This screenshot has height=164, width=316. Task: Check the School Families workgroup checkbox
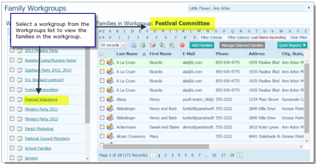point(12,148)
